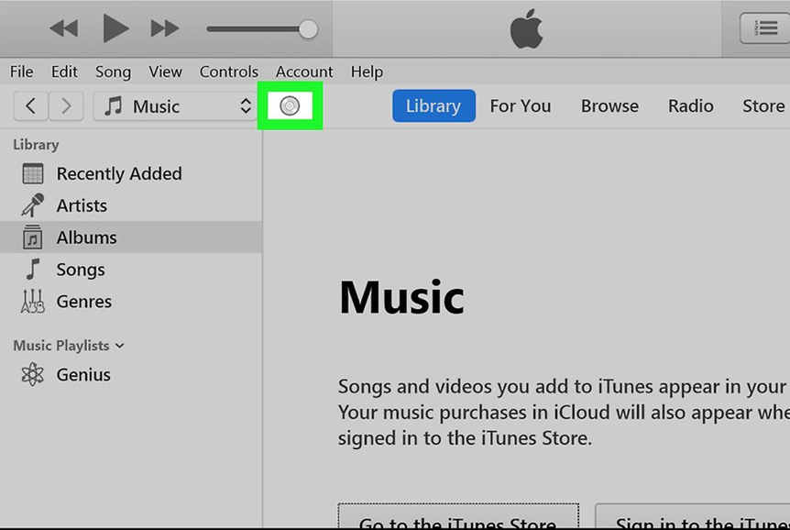Click the Sign in to the iTunes button
Screen dimensions: 790x530
tap(693, 516)
